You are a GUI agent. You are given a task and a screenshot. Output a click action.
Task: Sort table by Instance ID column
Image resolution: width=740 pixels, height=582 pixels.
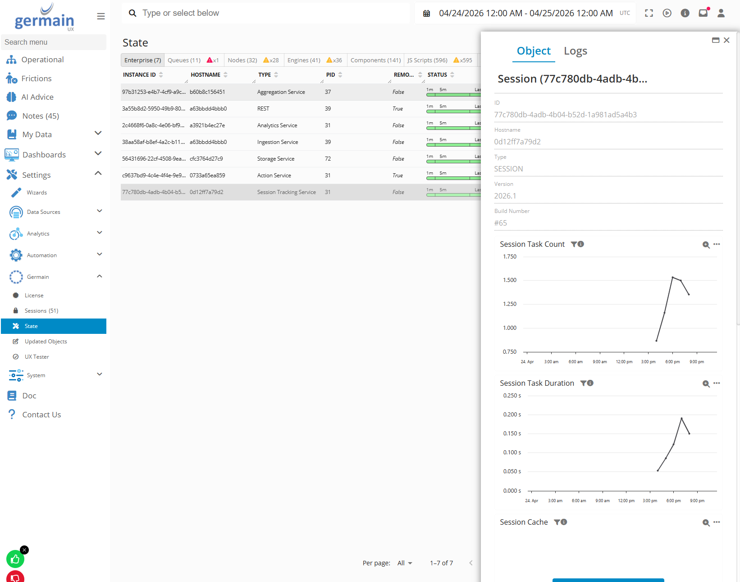click(x=140, y=75)
